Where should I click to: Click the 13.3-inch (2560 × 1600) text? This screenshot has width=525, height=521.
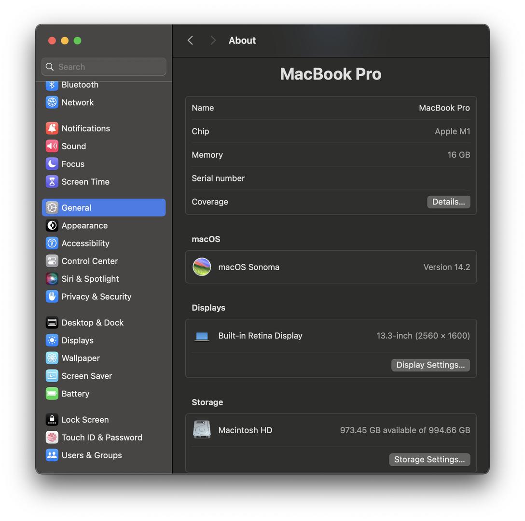coord(423,336)
